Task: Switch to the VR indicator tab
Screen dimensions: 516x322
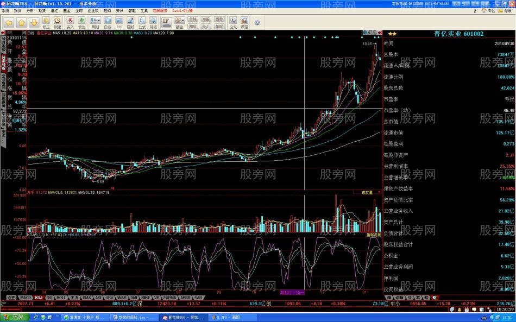Action: (156, 298)
